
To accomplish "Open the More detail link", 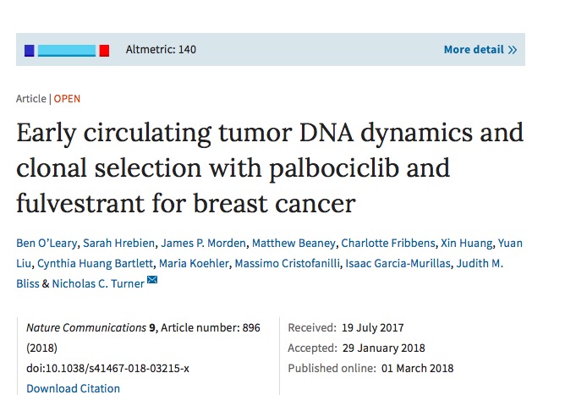I will point(474,50).
